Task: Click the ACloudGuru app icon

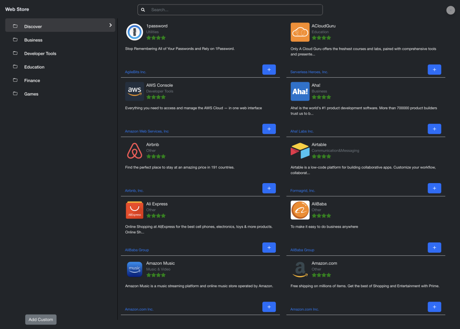Action: point(300,32)
